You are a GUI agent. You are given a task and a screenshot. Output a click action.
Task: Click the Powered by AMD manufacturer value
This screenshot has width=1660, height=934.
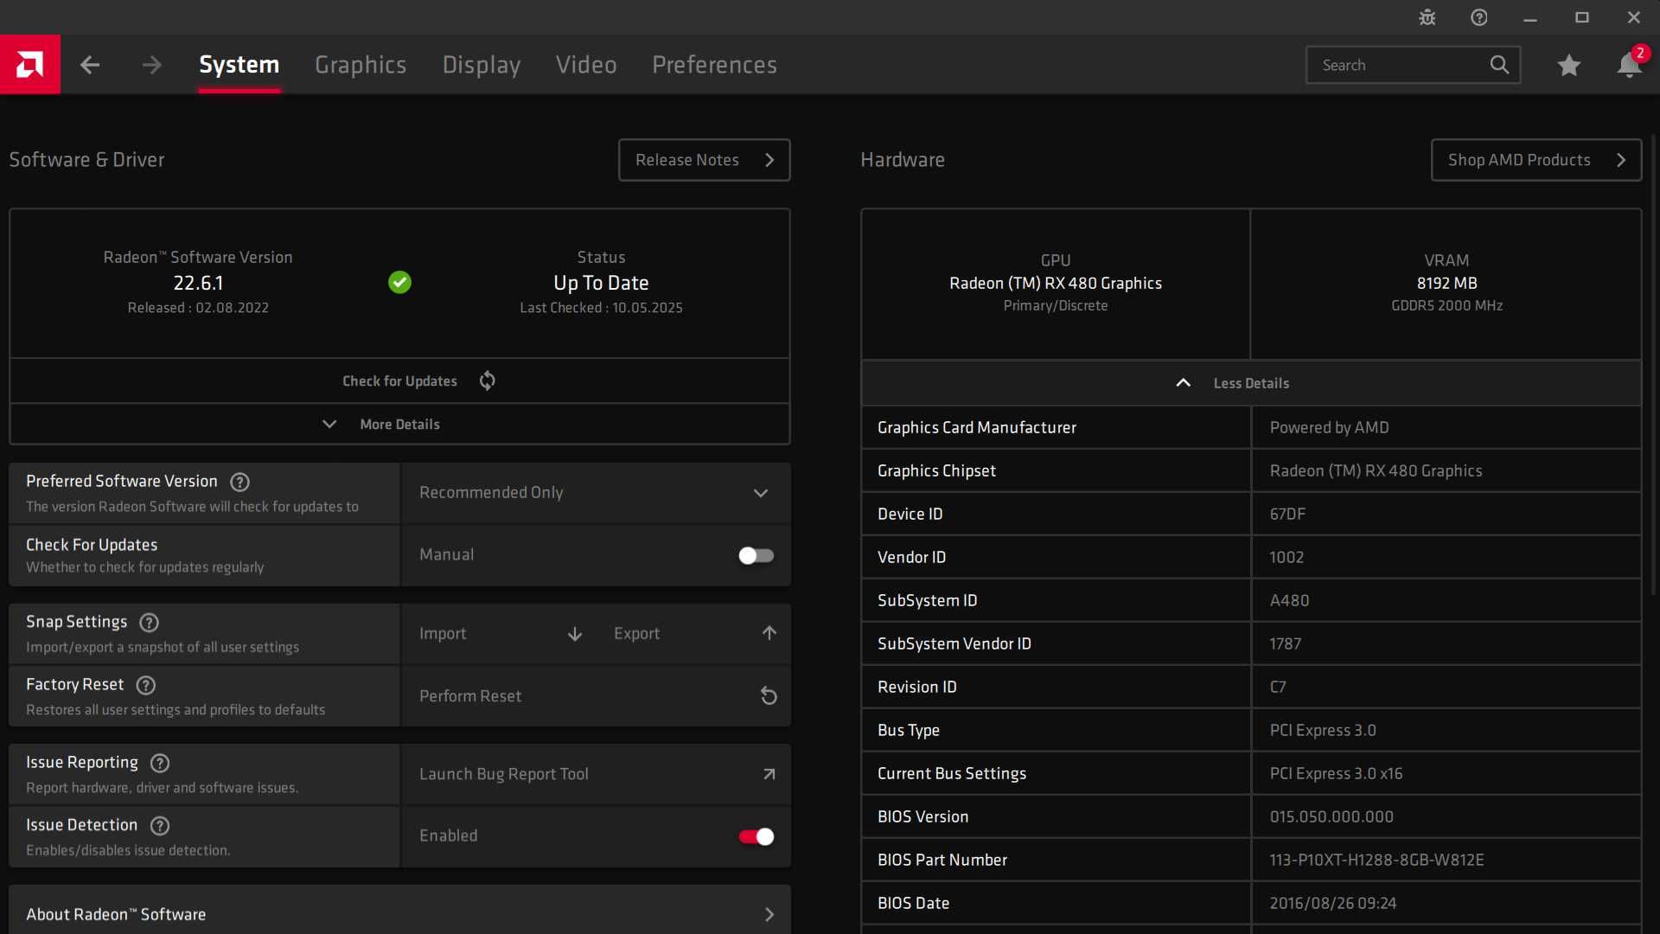coord(1329,428)
